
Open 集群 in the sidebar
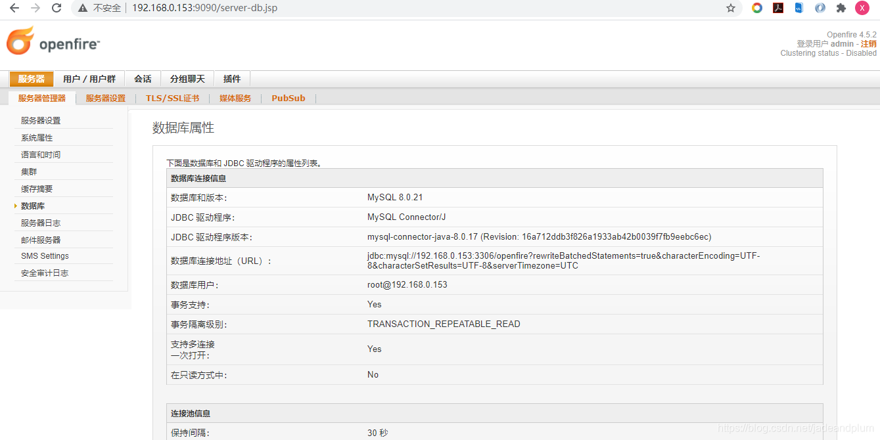pos(29,172)
